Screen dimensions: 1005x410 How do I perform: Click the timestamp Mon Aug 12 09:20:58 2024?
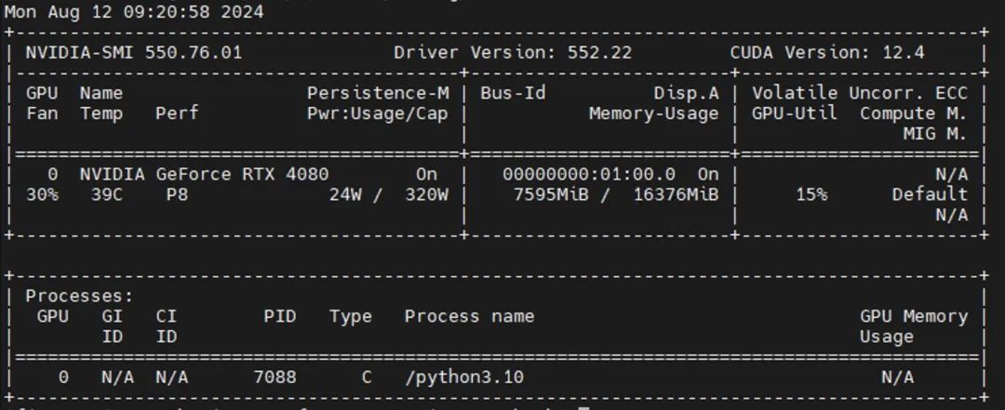tap(134, 12)
